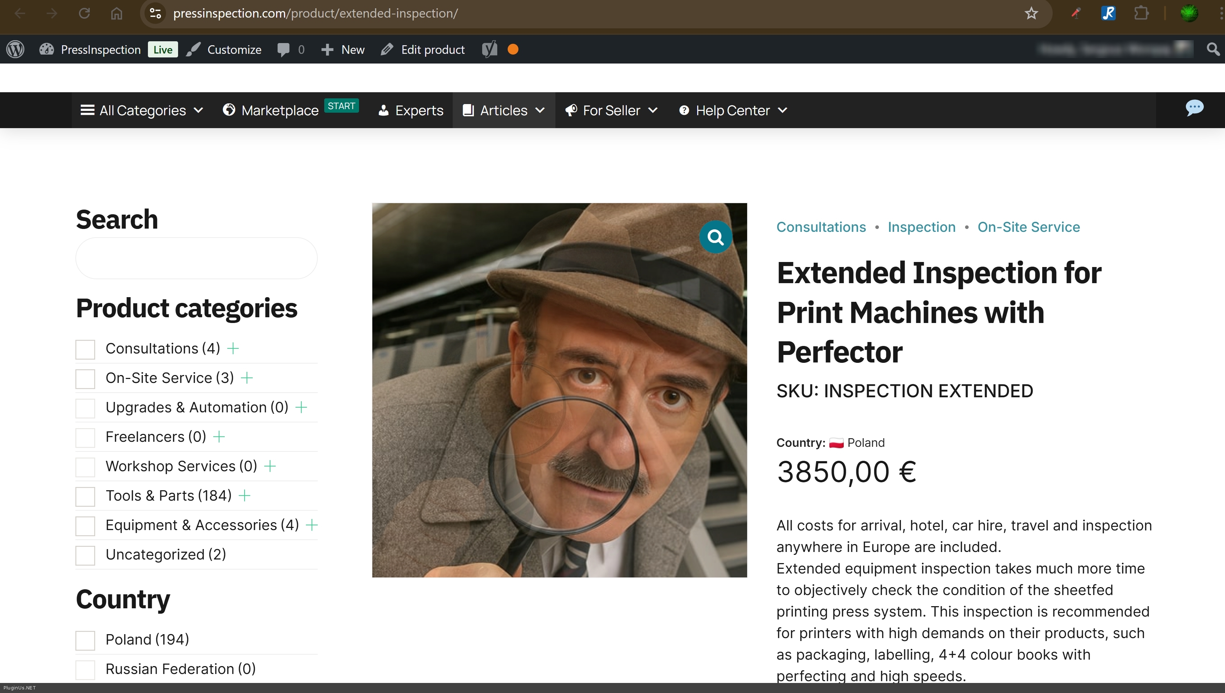Enable the Poland country filter checkbox
Screen dimensions: 1225x693
coord(85,640)
